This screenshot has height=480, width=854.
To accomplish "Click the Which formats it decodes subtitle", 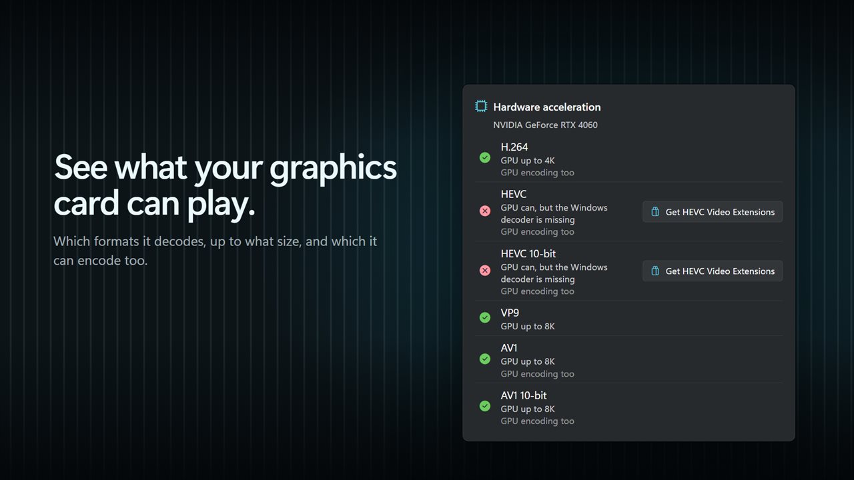I will (216, 251).
